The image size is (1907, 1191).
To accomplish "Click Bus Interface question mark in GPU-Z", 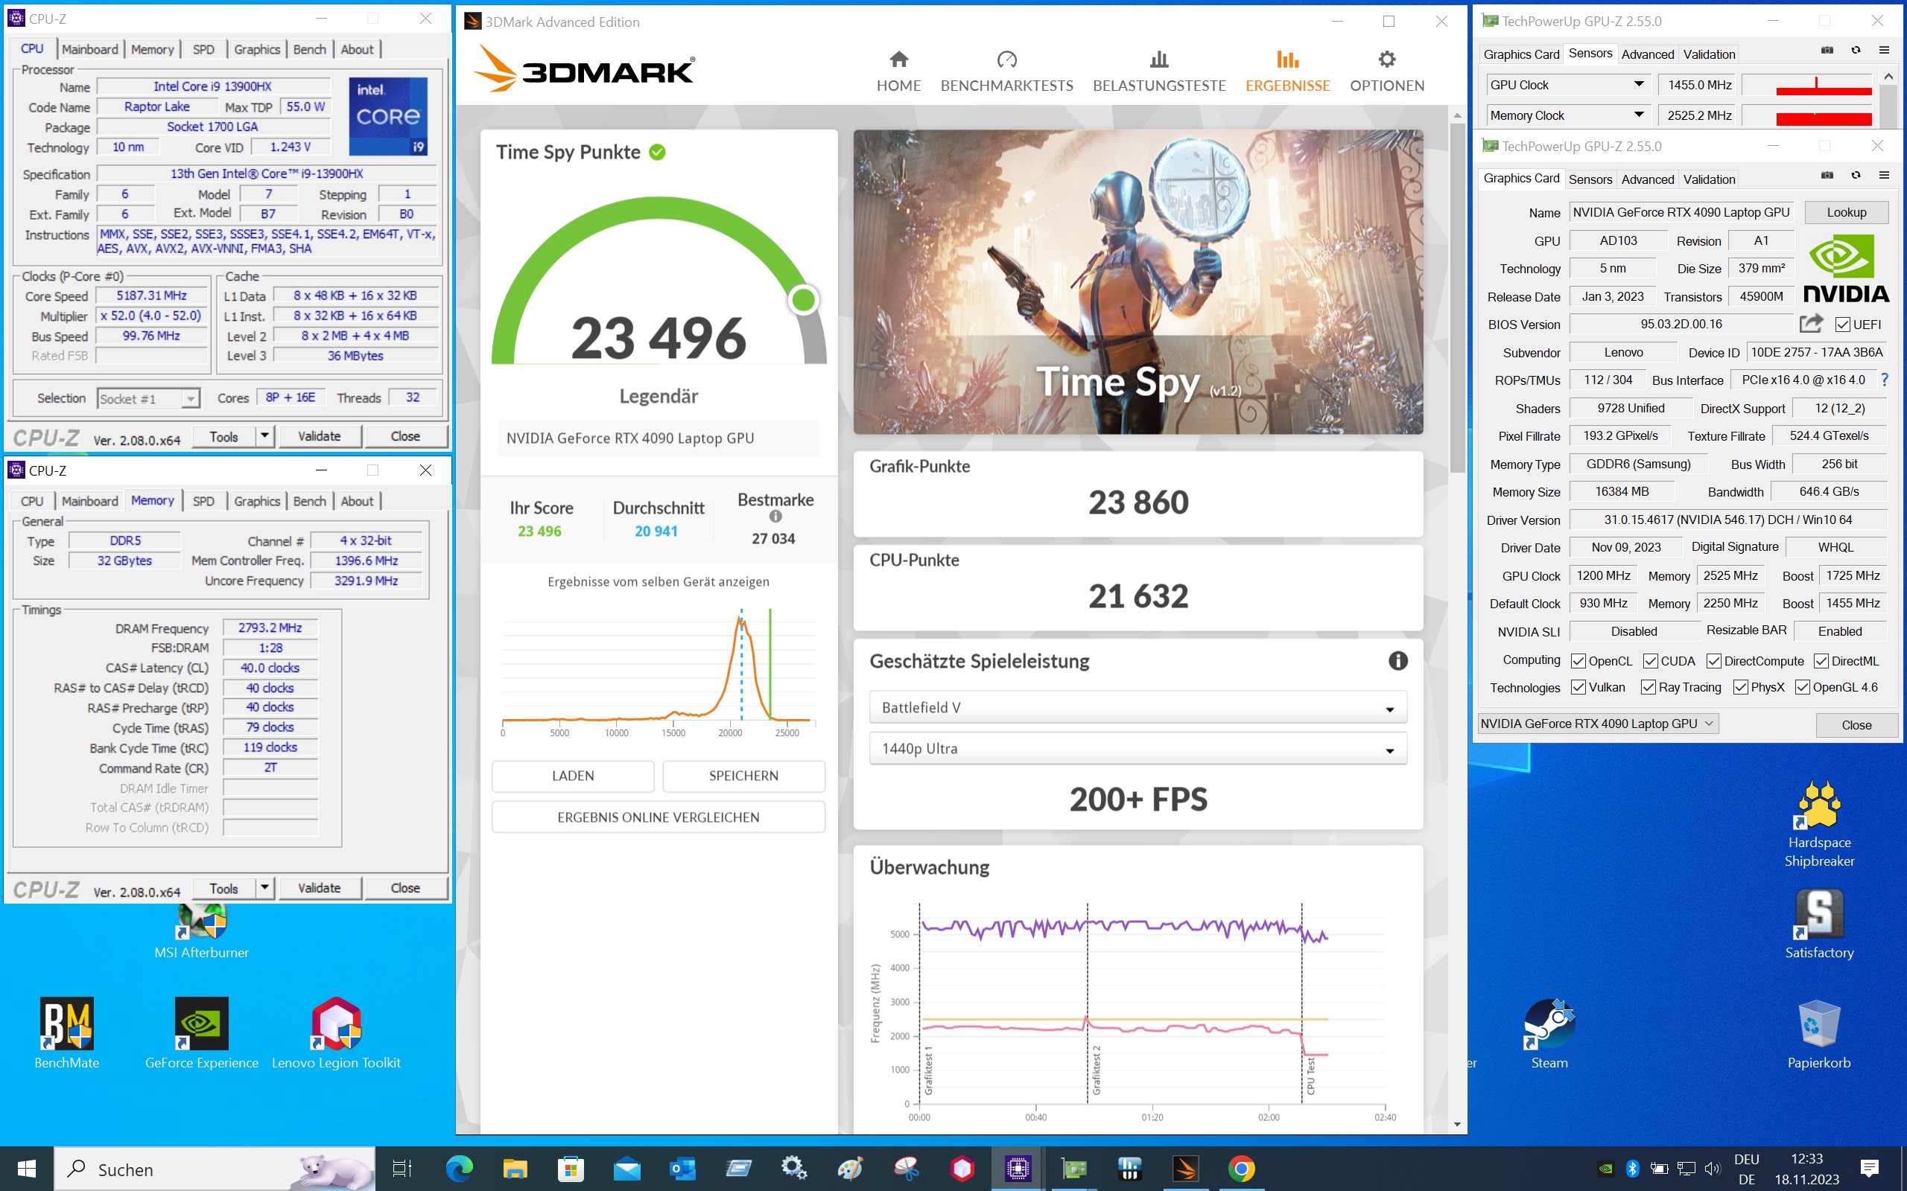I will (x=1884, y=380).
